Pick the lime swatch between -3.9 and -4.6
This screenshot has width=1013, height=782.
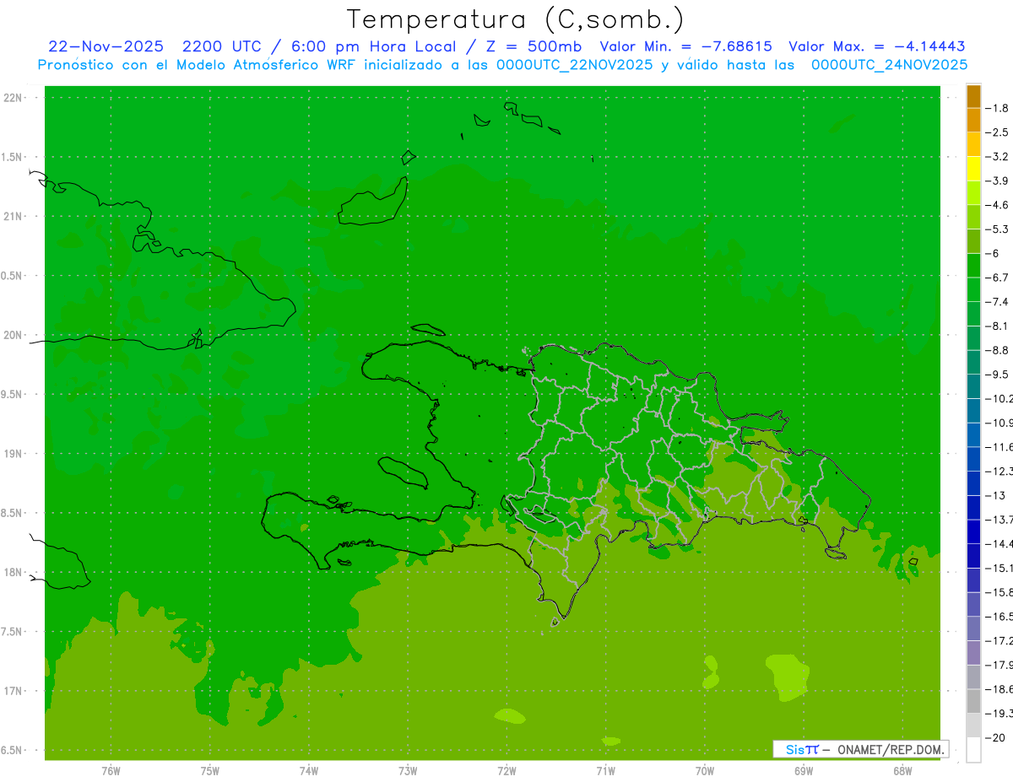coord(973,193)
